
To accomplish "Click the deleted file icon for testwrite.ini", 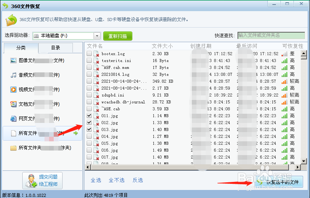I will click(x=96, y=61).
